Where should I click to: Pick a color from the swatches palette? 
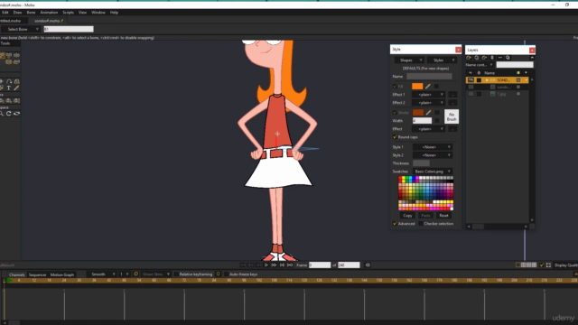425,193
